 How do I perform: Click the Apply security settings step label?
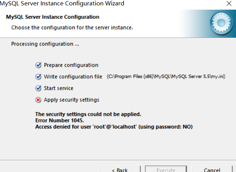(x=72, y=100)
